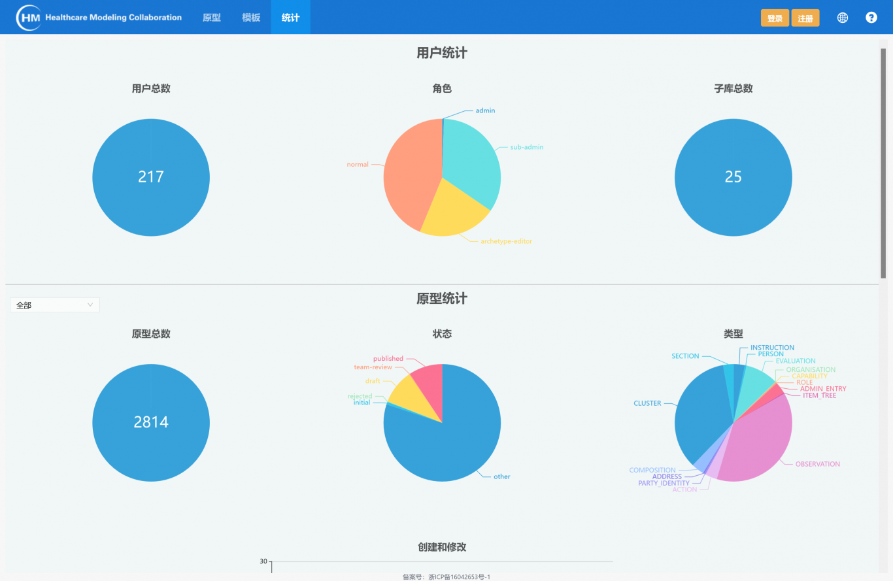Click the CLUSTER label in type chart
Viewport: 893px width, 581px height.
pos(647,403)
